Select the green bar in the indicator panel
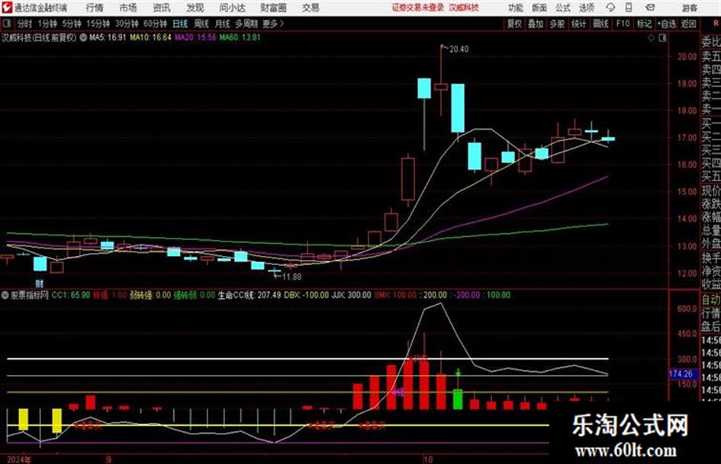This screenshot has height=464, width=721. click(x=458, y=399)
